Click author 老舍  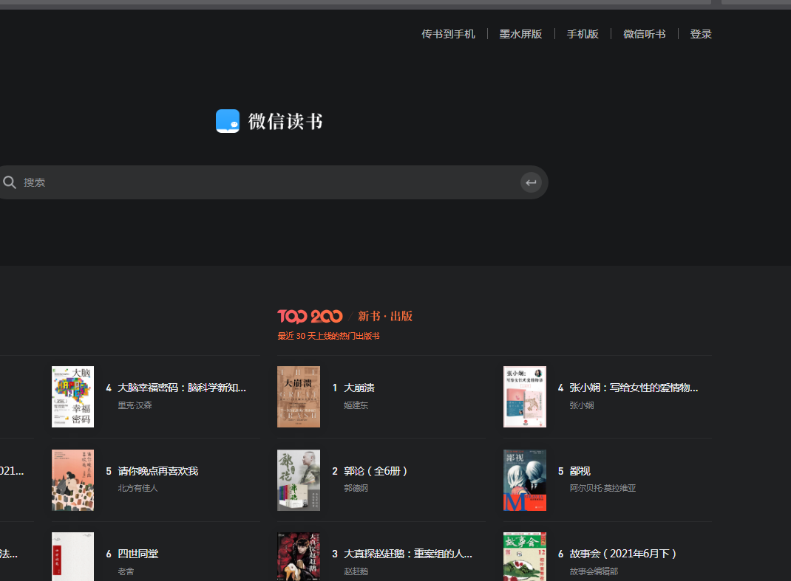(126, 571)
